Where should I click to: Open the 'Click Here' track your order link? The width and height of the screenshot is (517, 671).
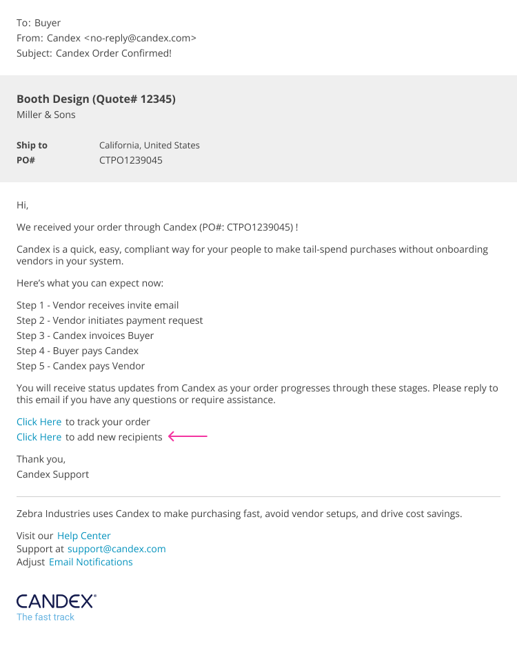coord(39,422)
